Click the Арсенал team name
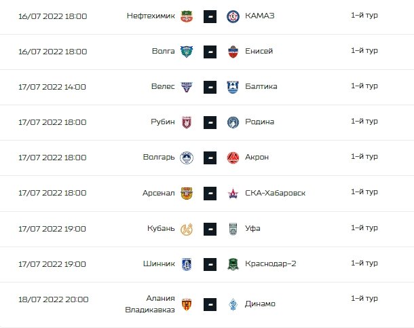 [159, 193]
